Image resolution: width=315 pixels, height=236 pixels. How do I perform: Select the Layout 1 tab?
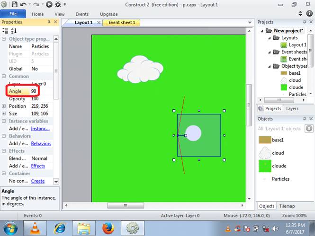(x=83, y=22)
